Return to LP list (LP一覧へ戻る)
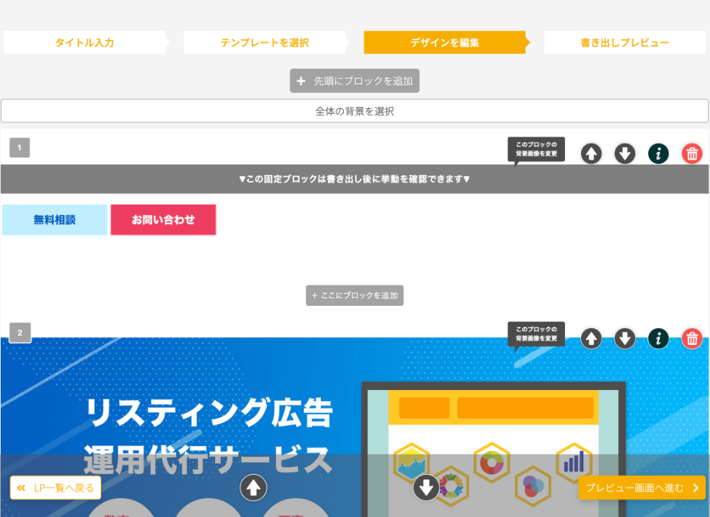The image size is (710, 517). [x=55, y=488]
